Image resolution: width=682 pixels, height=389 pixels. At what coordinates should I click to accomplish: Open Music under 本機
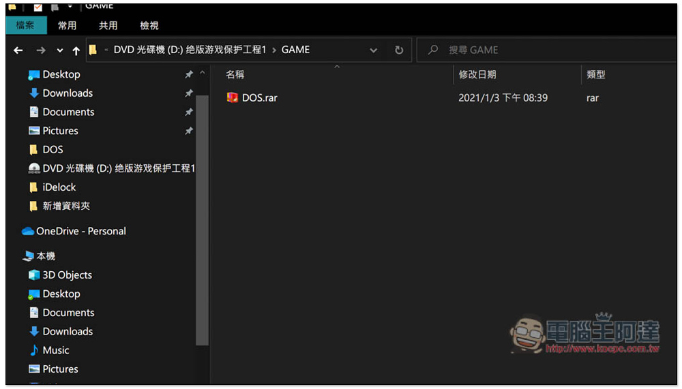pyautogui.click(x=56, y=350)
